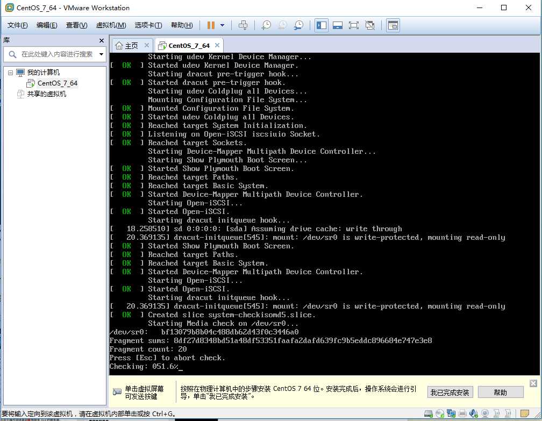This screenshot has width=542, height=421.
Task: Close the 库 library panel
Action: [101, 40]
